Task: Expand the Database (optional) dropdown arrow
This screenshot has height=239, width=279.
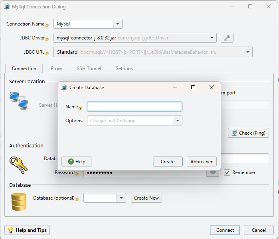Action: [x=121, y=198]
